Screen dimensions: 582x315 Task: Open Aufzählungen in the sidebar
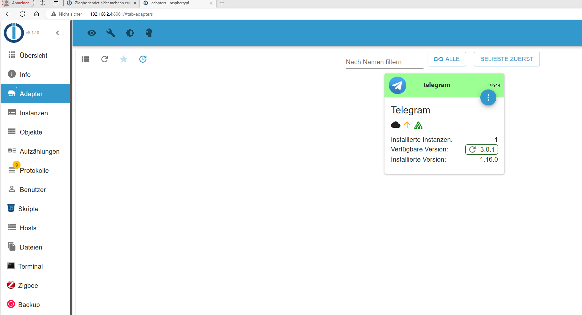click(35, 151)
